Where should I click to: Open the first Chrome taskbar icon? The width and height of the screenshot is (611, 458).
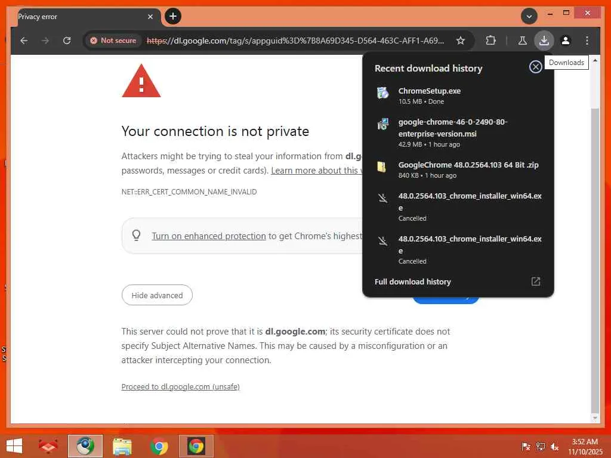point(159,446)
